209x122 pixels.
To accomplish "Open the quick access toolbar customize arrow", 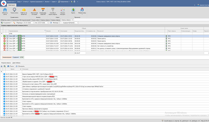I will [78, 2].
